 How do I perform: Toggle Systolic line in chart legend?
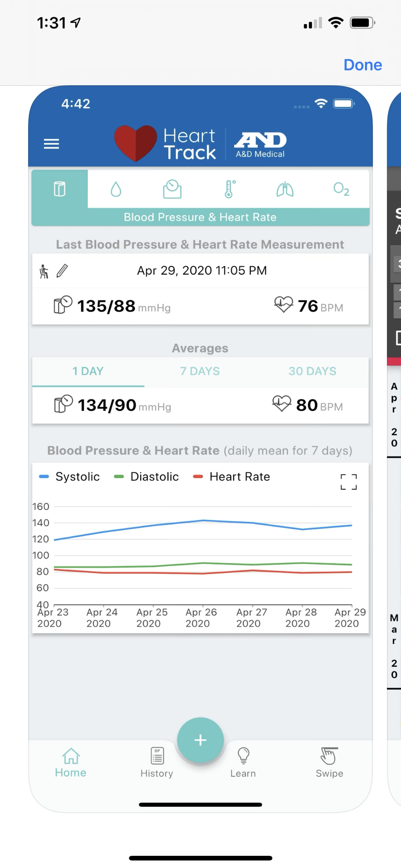tap(70, 476)
